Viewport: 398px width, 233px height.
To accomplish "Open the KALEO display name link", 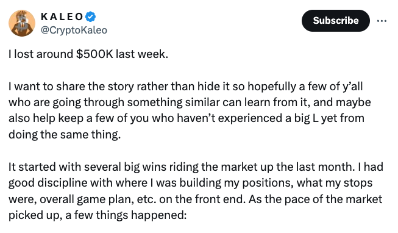I will (62, 16).
